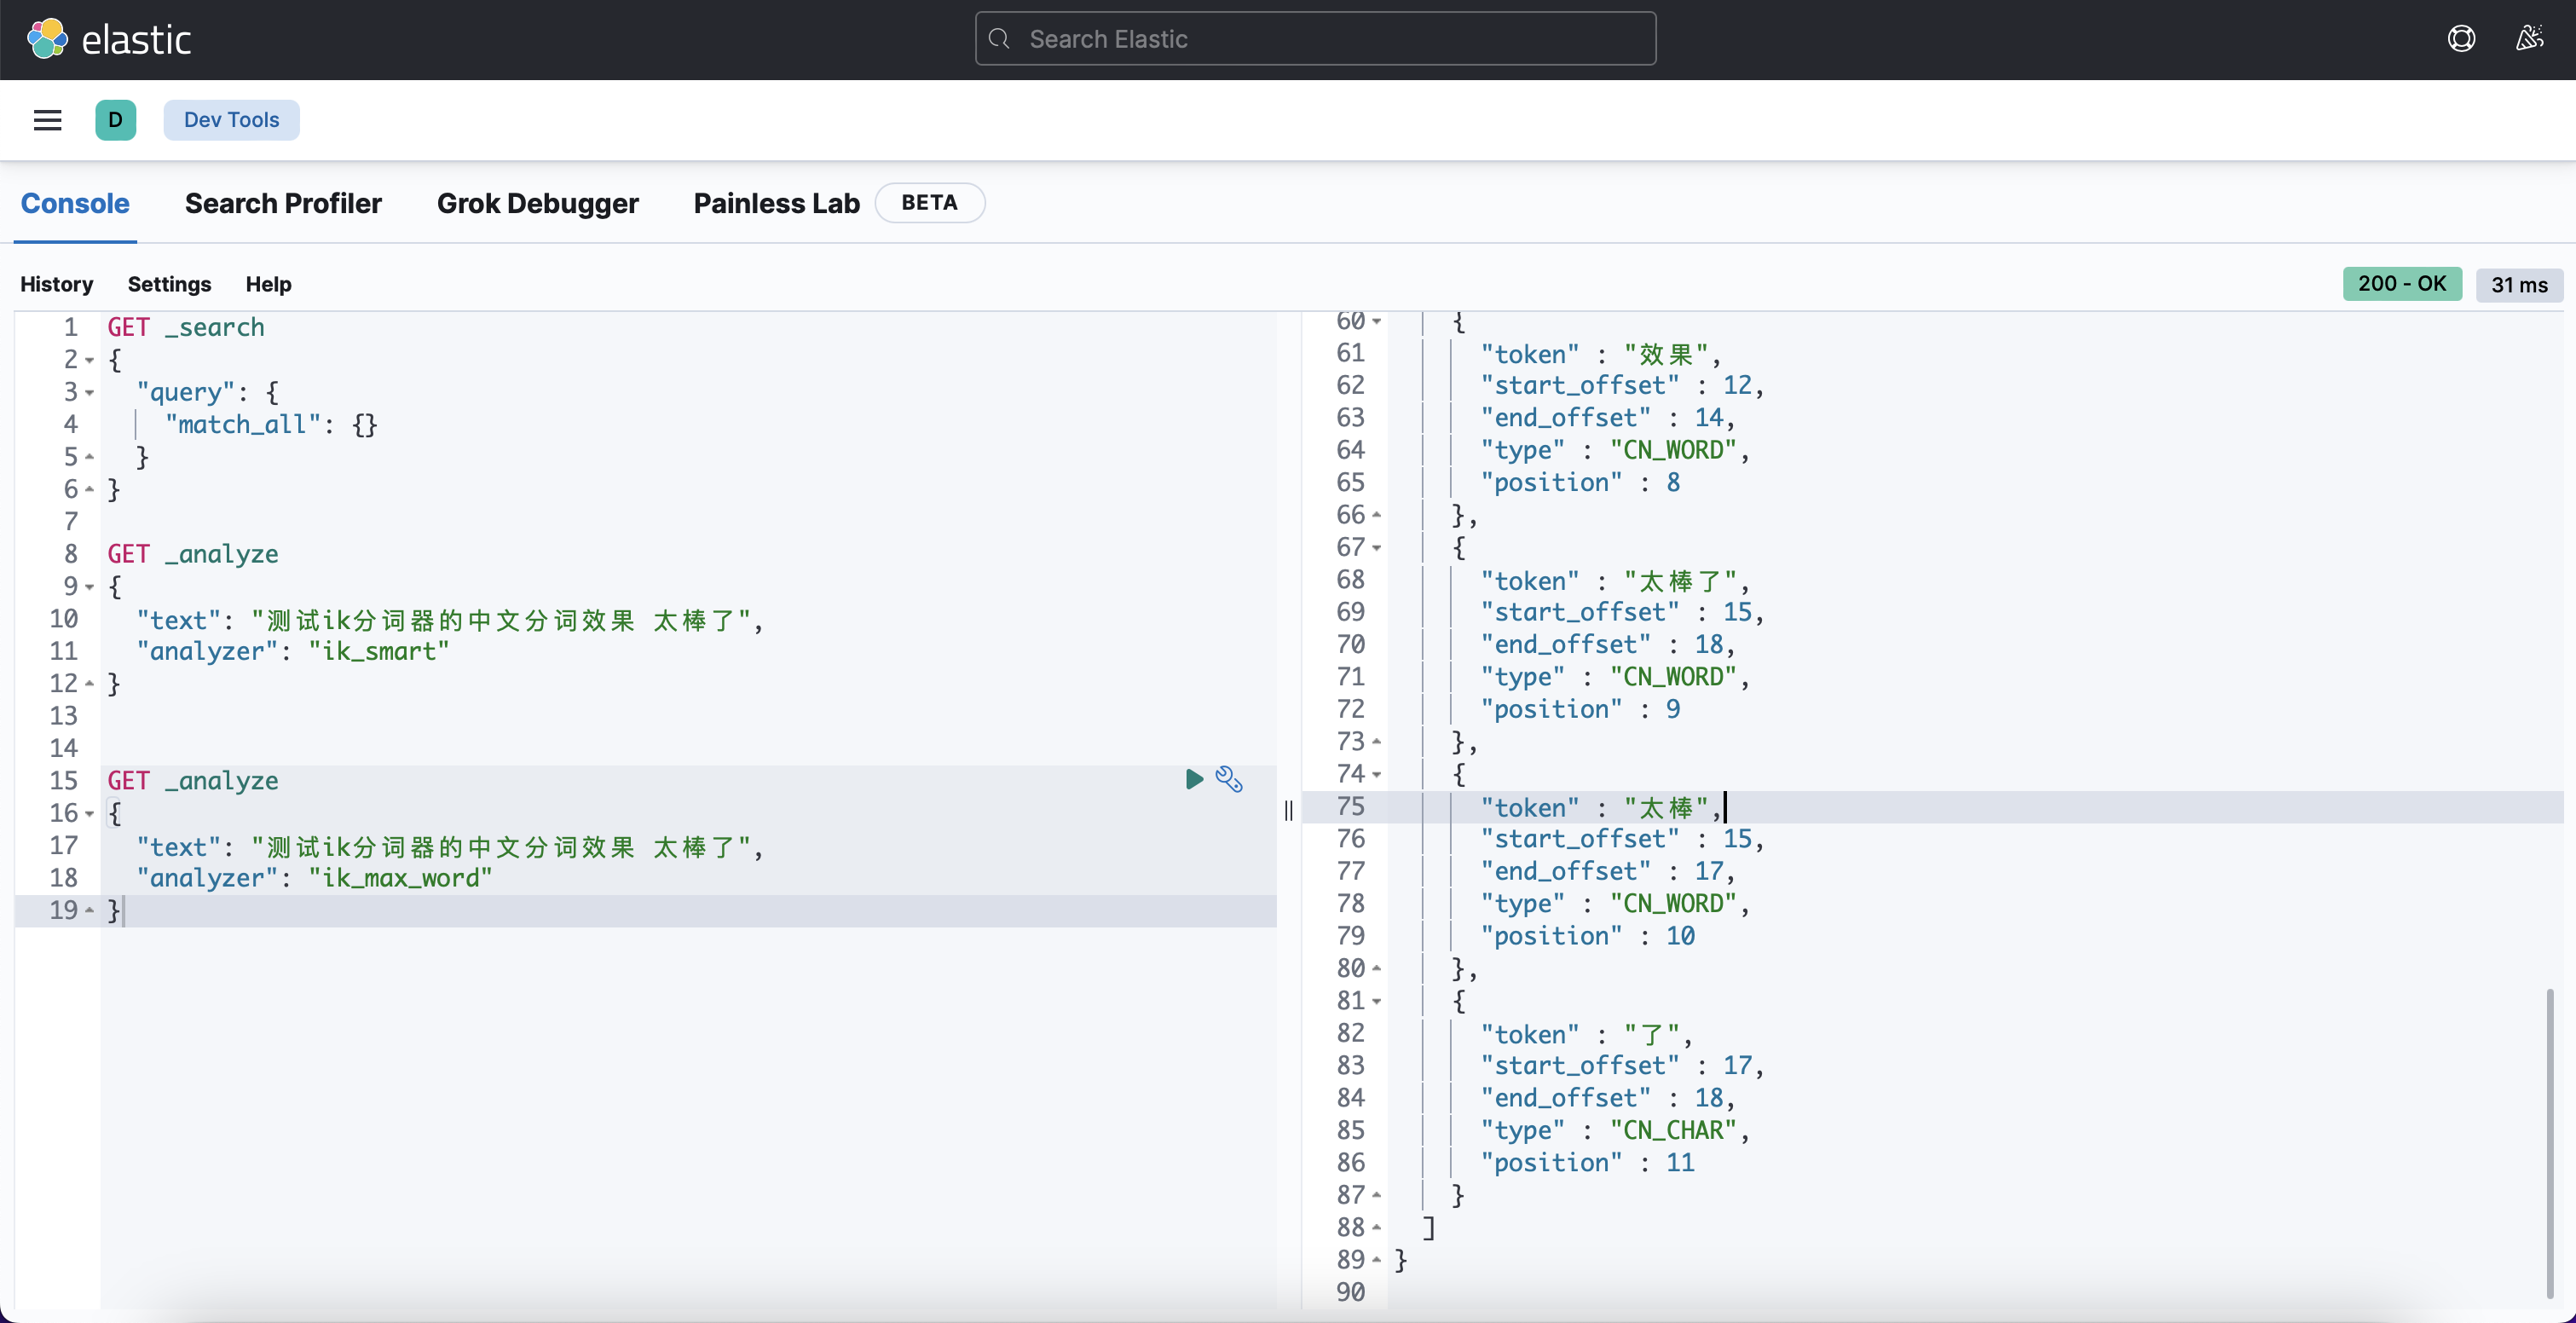This screenshot has height=1323, width=2576.
Task: Toggle fold marker at output line 89
Action: click(1377, 1260)
